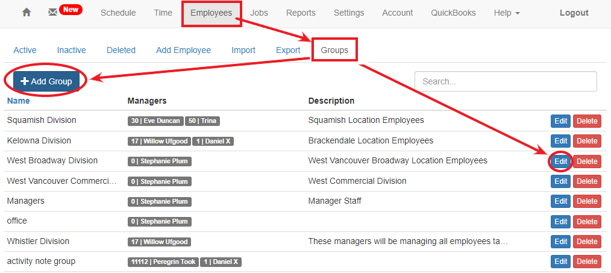Delete the Squamish Division group
Screen dimensions: 611x273
tap(587, 121)
